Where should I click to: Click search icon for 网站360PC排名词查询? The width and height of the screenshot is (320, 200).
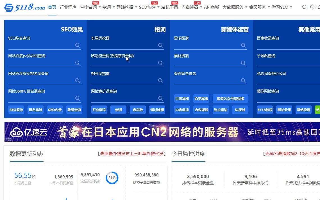78,98
